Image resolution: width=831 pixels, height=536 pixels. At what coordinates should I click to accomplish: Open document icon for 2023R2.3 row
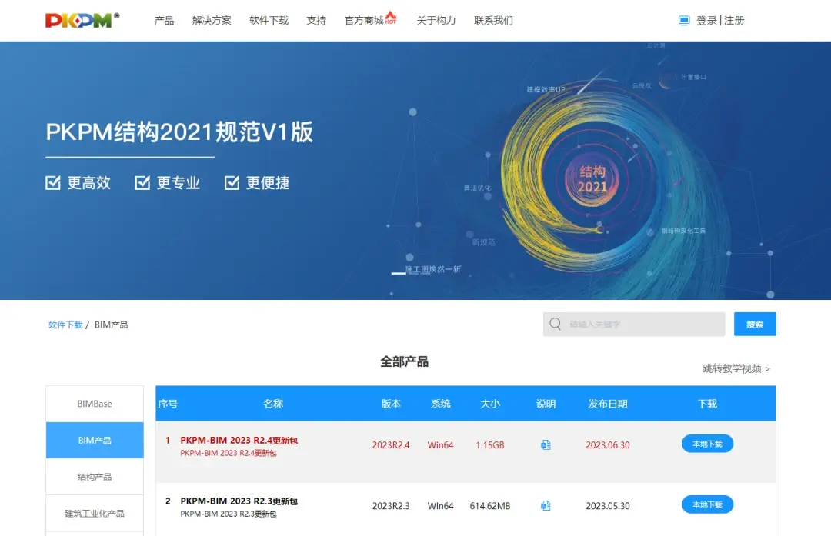(x=546, y=506)
